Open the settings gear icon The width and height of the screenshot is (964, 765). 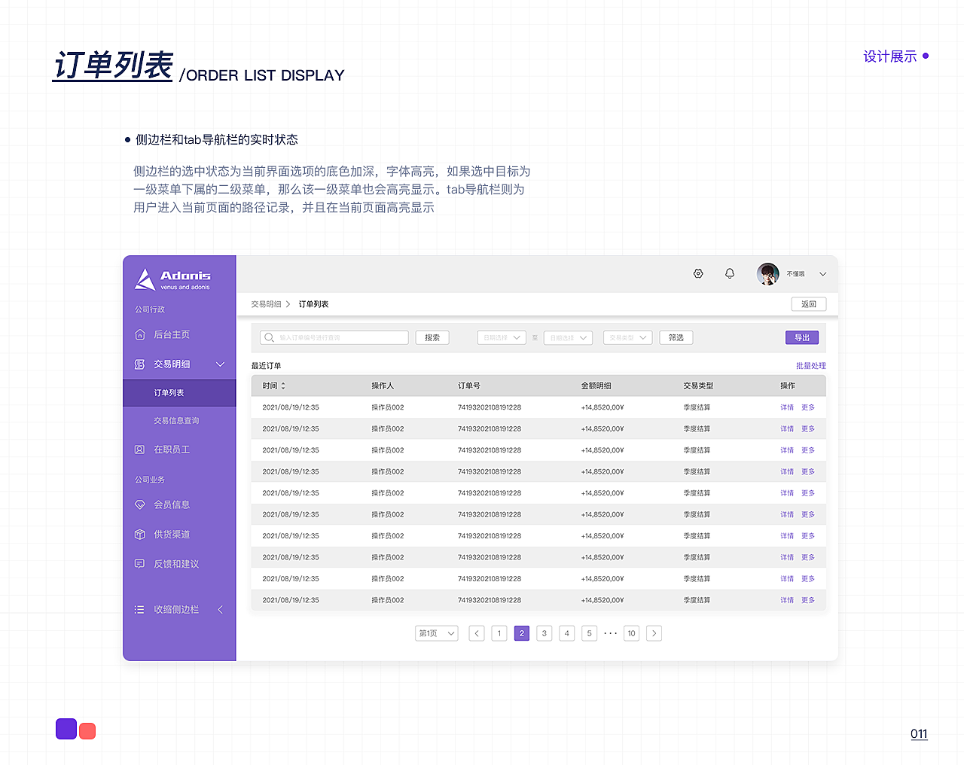click(698, 273)
